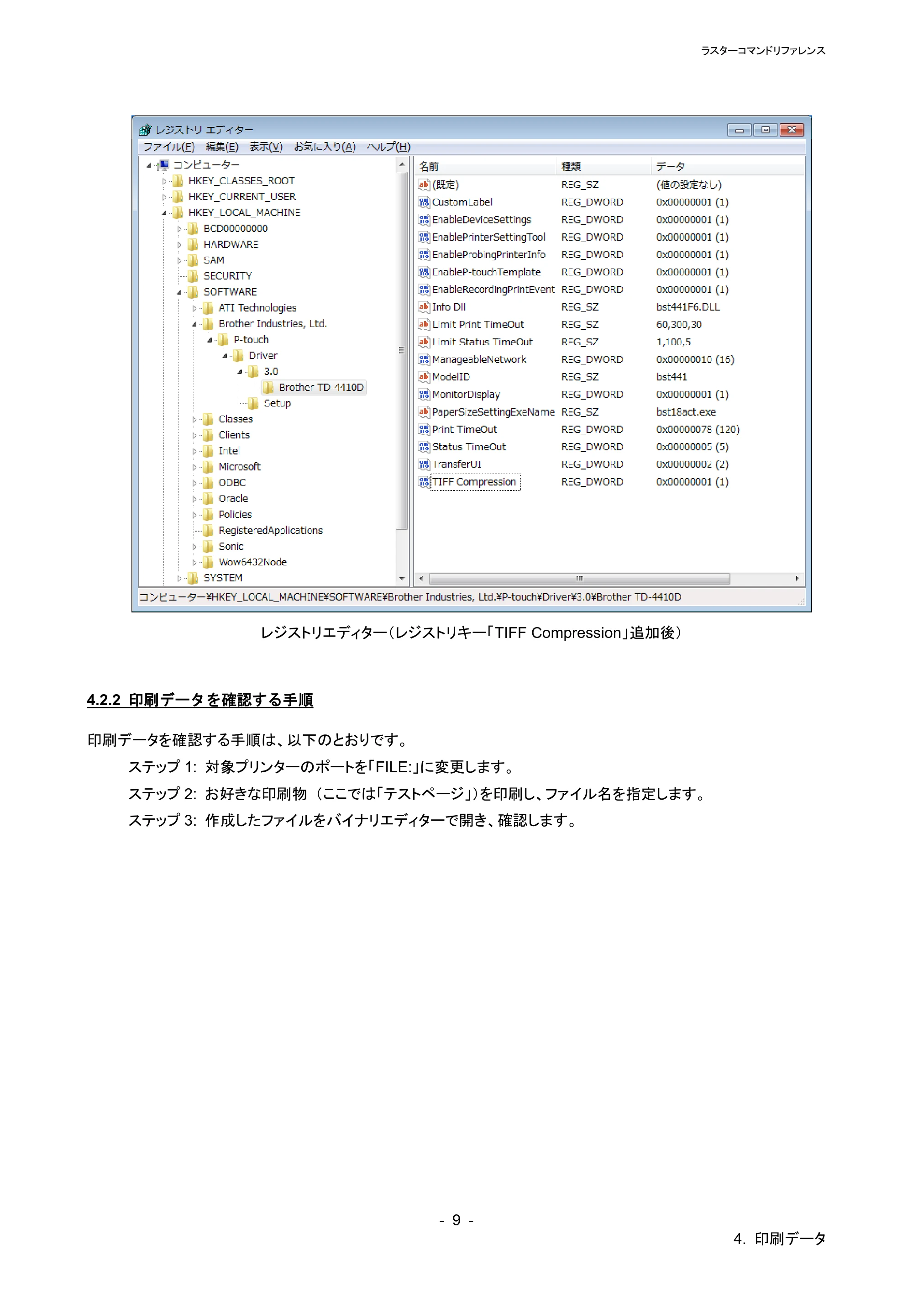The height and width of the screenshot is (1292, 913).
Task: Select the Status TimeOut value name
Action: (468, 447)
